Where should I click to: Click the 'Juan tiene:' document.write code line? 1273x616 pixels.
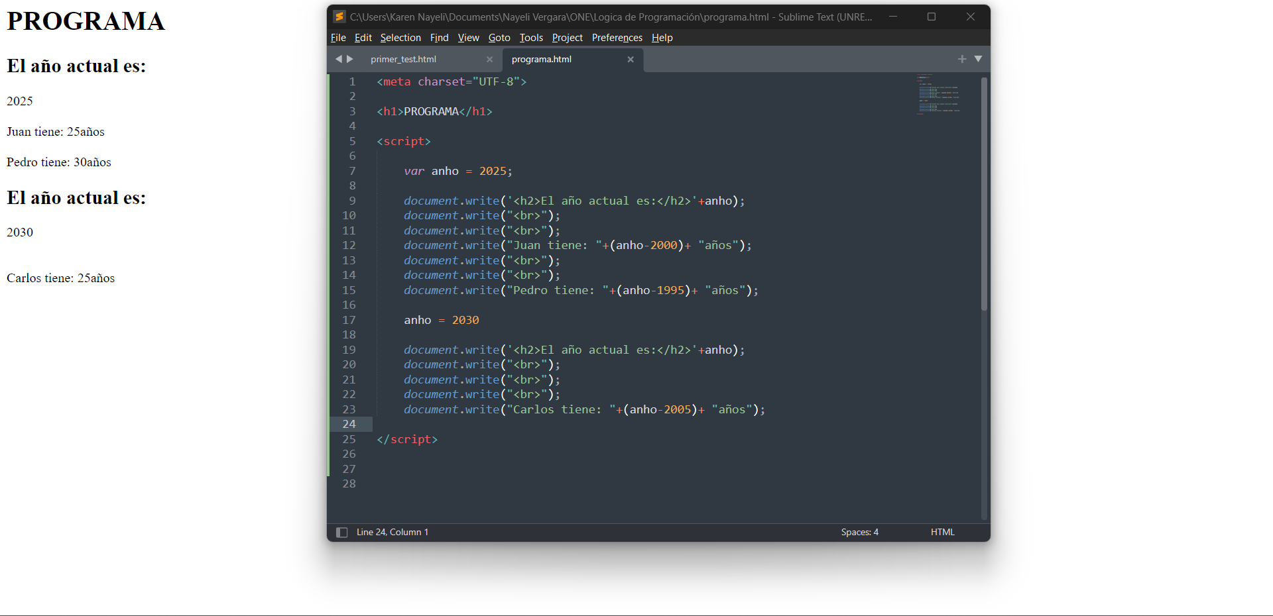tap(578, 245)
